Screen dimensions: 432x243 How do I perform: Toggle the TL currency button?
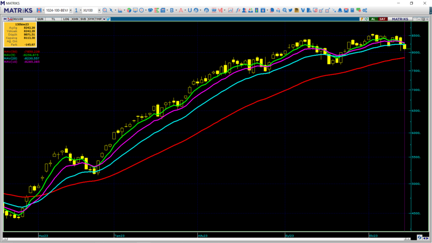[53, 19]
